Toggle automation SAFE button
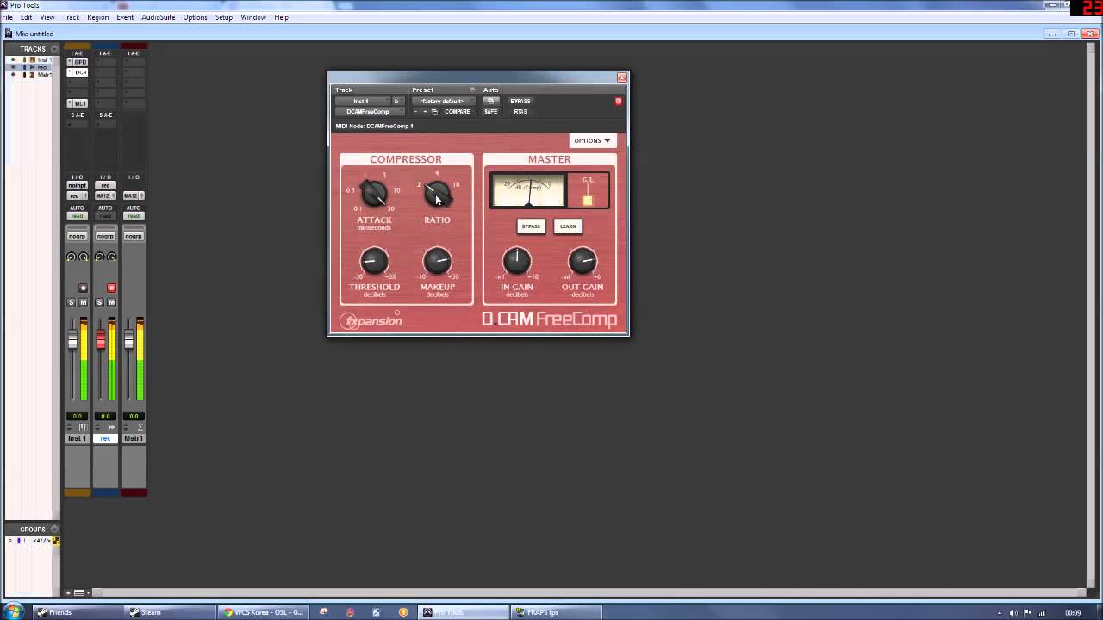This screenshot has width=1103, height=620. coord(490,112)
